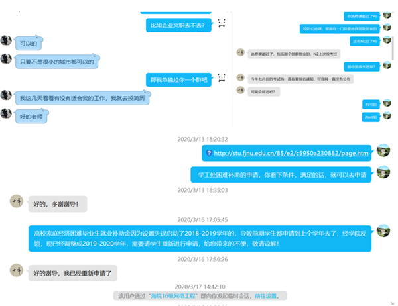The height and width of the screenshot is (306, 398).
Task: Click the beige avatar beside 好的,多谢谢导!
Action: 17,201
